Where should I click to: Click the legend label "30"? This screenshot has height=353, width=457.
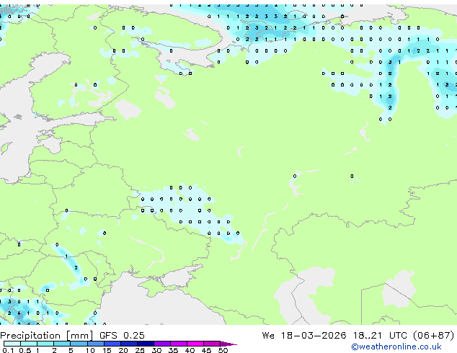point(156,350)
